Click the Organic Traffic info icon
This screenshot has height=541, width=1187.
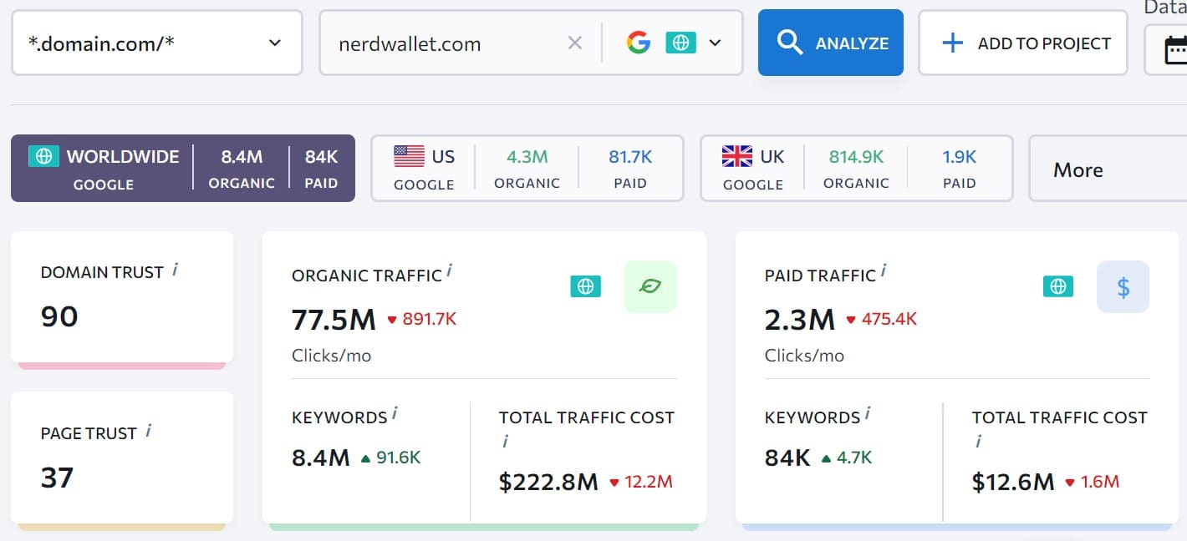[x=450, y=270]
